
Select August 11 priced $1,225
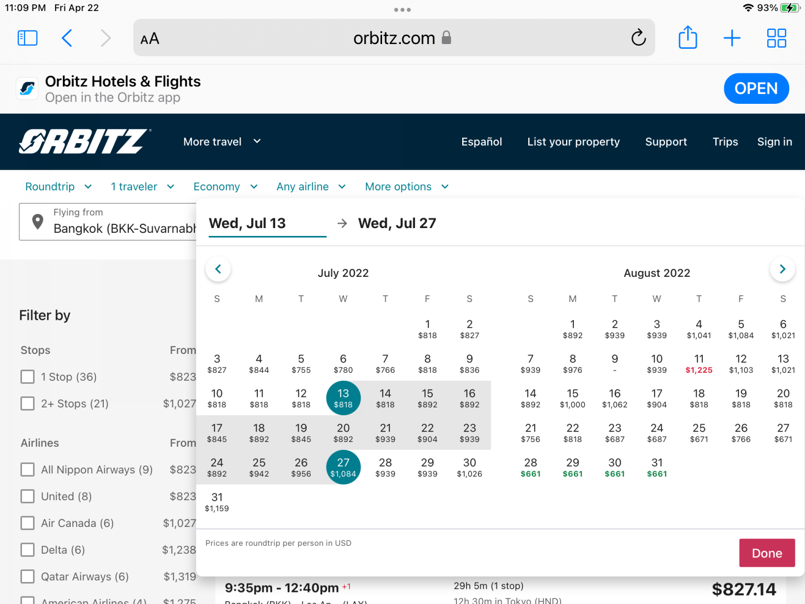pyautogui.click(x=699, y=364)
